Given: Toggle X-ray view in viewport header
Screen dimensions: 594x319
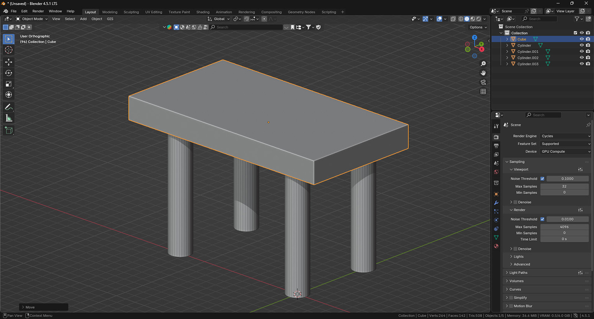Looking at the screenshot, I should coord(453,19).
